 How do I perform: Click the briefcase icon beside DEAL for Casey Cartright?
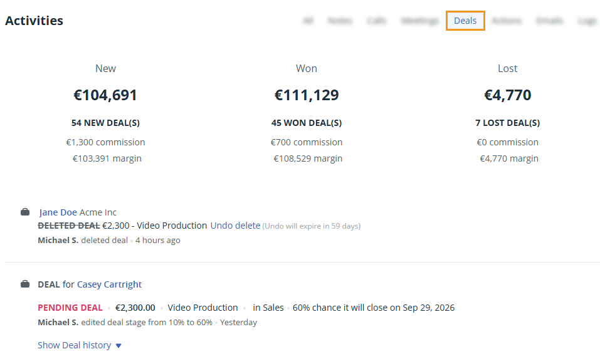(25, 284)
